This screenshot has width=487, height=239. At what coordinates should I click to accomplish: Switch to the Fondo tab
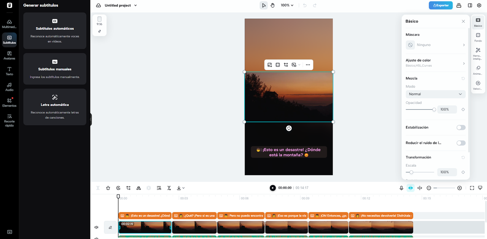point(478,37)
